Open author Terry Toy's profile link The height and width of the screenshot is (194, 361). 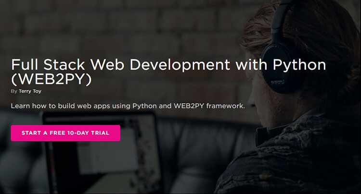click(x=30, y=91)
